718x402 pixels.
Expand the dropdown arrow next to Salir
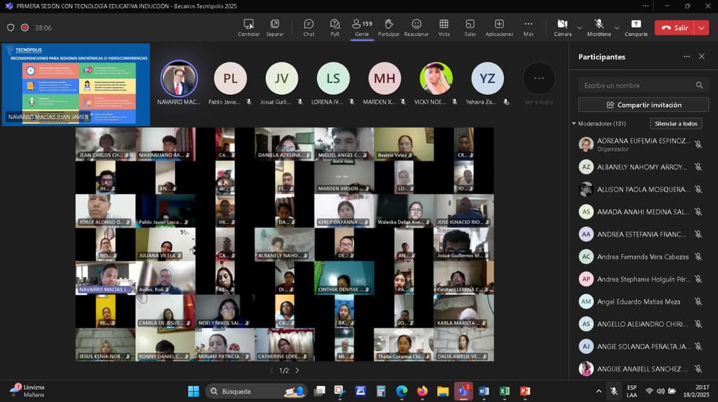pyautogui.click(x=702, y=28)
